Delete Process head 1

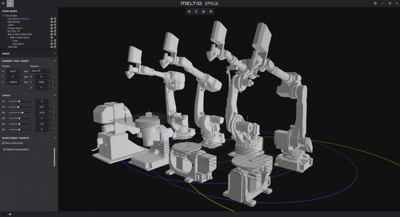(x=55, y=28)
